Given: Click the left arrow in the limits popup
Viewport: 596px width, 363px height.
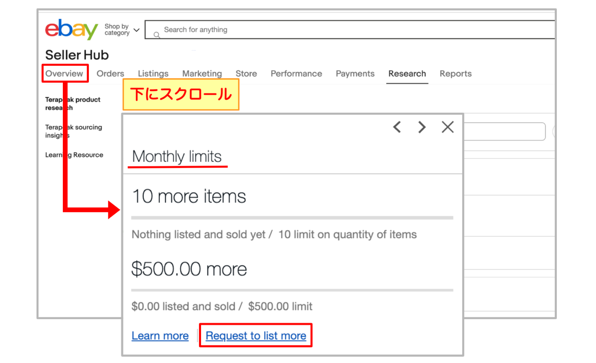Looking at the screenshot, I should tap(397, 127).
